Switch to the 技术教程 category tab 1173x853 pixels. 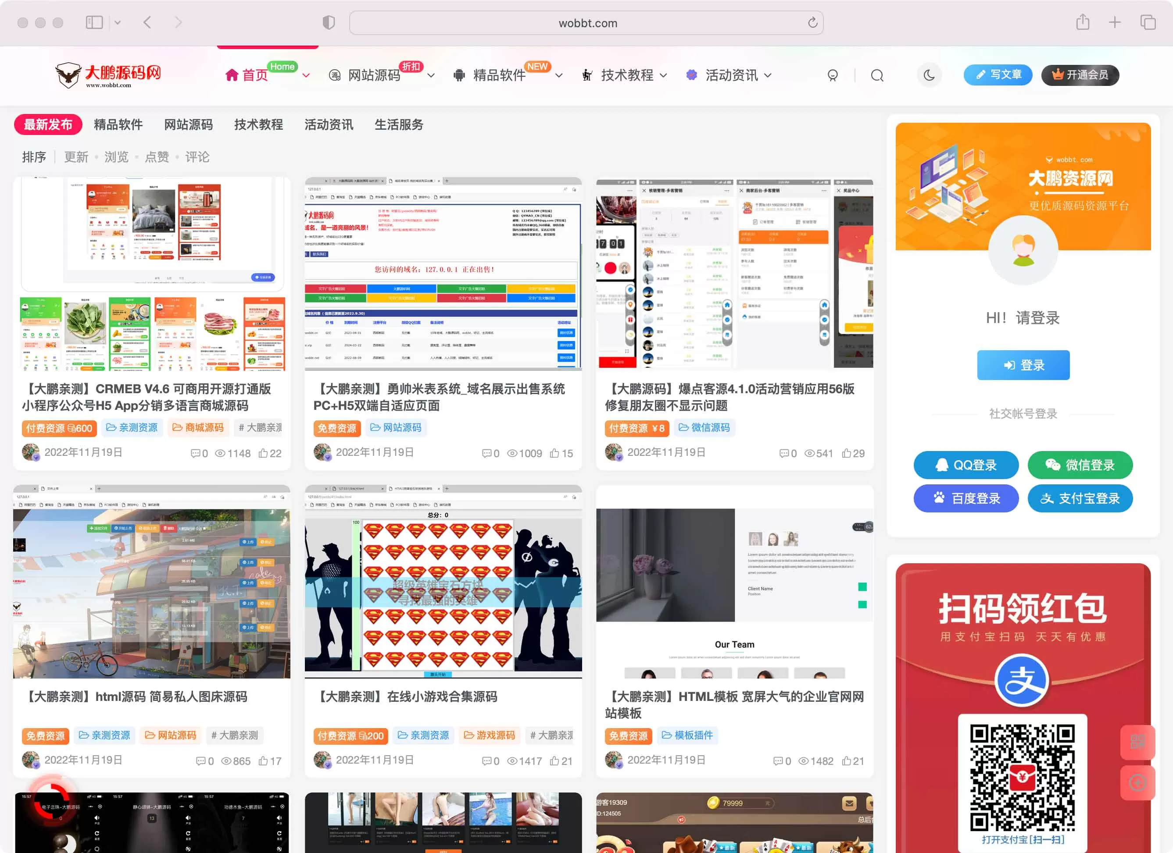pos(259,124)
